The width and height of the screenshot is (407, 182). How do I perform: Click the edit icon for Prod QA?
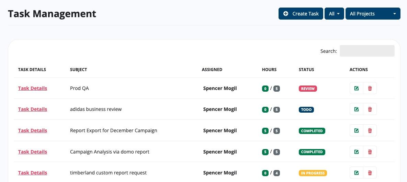tap(357, 88)
